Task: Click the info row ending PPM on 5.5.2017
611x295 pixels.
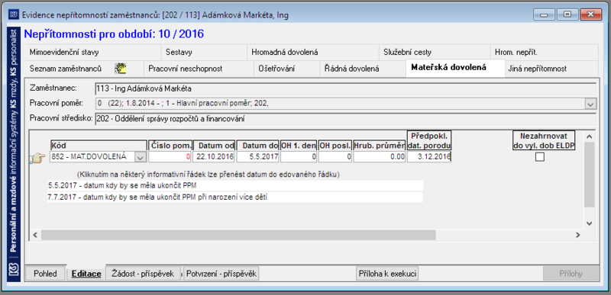Action: pos(235,186)
